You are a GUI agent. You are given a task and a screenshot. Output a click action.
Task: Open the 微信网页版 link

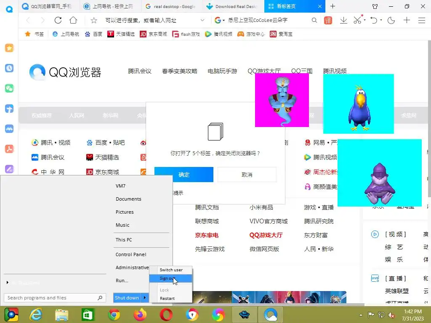pos(264,249)
